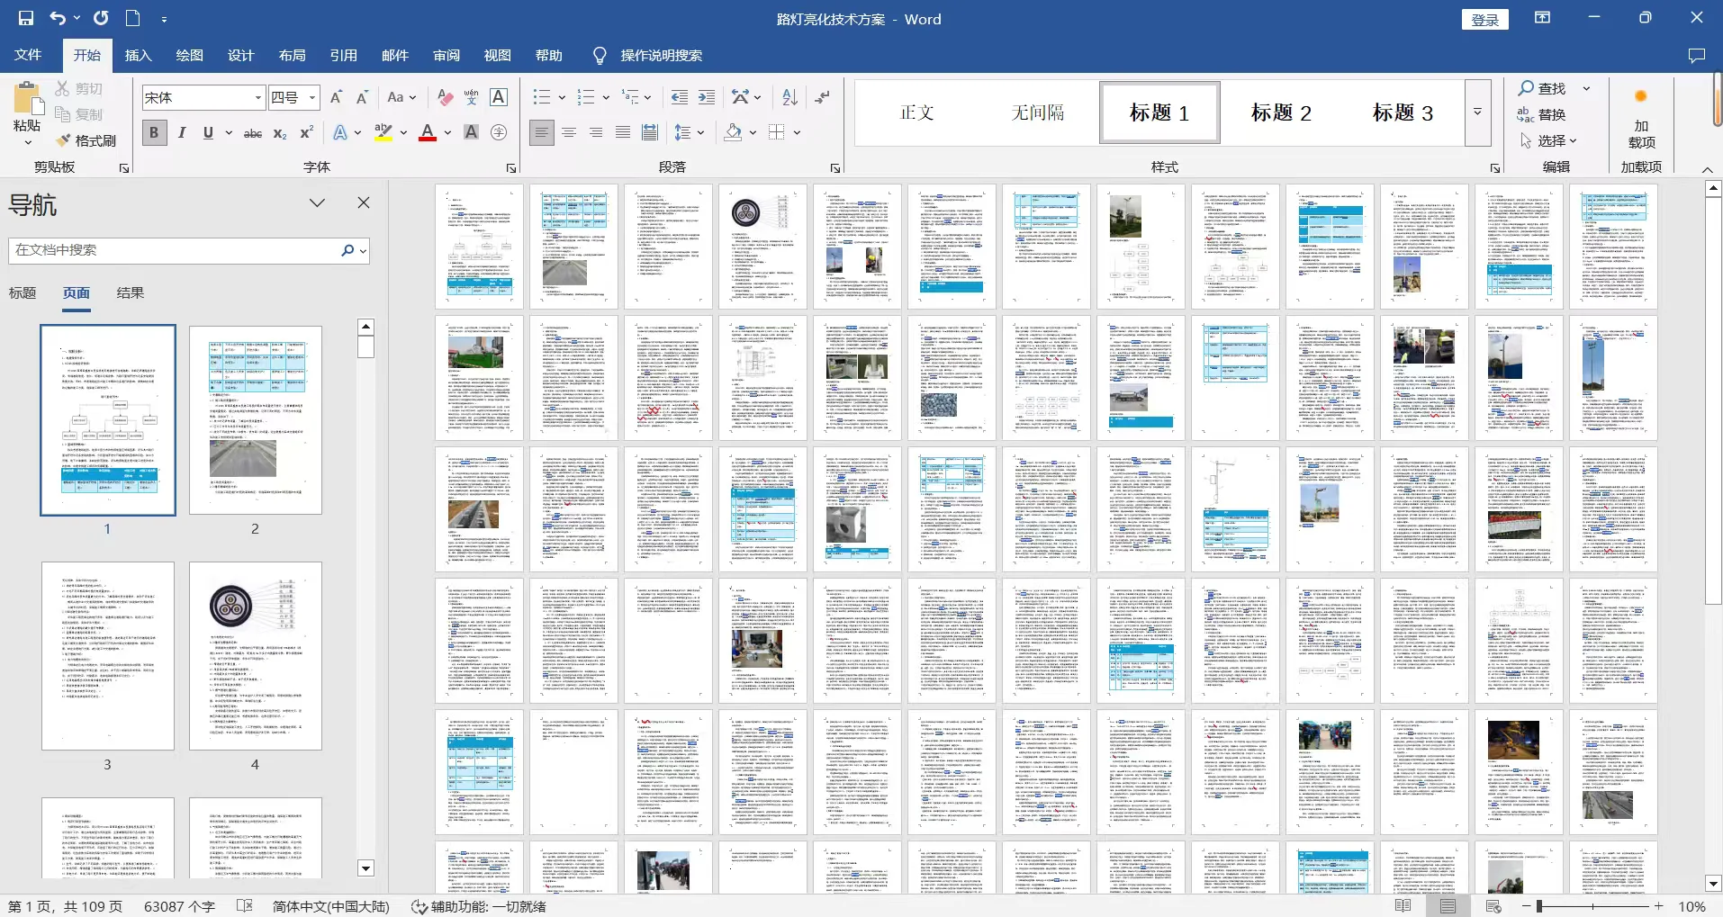The image size is (1723, 917).
Task: Open line spacing options dropdown
Action: (x=689, y=133)
